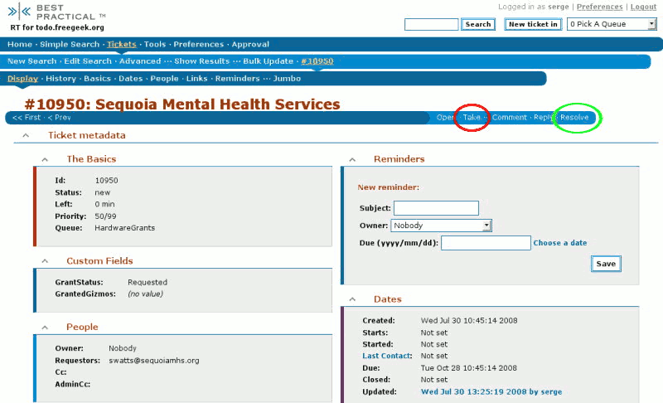Save the new reminder
Screen dimensions: 663x403
point(606,264)
